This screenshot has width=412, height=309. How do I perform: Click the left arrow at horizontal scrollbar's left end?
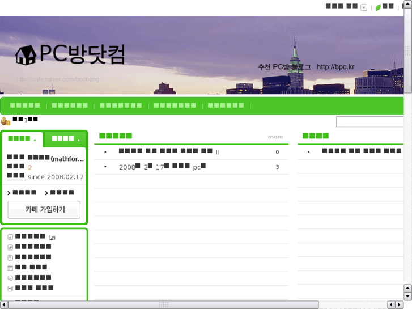[x=4, y=305]
